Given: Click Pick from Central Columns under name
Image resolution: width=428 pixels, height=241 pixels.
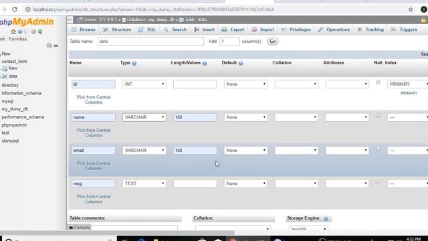Looking at the screenshot, I should (94, 133).
